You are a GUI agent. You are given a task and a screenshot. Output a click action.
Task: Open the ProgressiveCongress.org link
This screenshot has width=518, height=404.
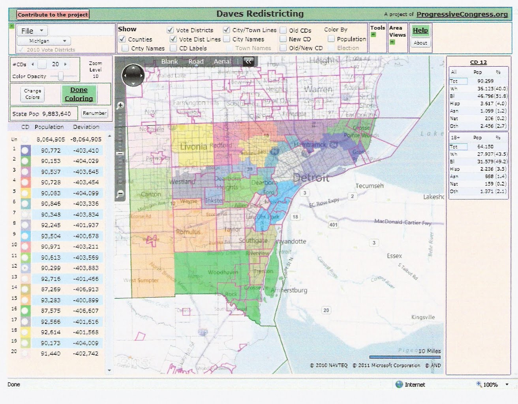462,14
